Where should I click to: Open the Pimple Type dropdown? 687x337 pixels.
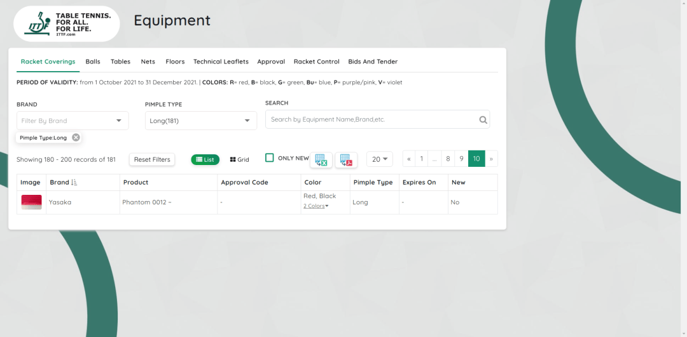pyautogui.click(x=201, y=121)
